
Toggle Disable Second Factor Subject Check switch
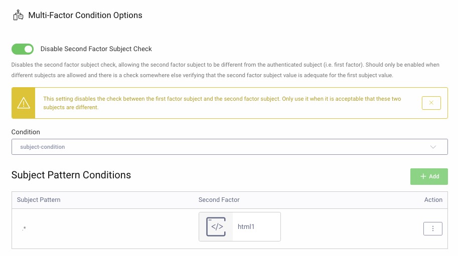click(23, 49)
